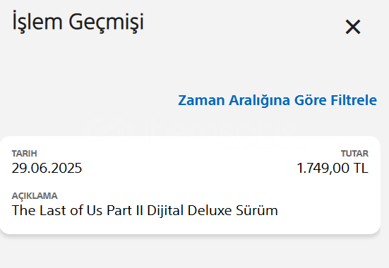Close the İşlem Geçmişi panel
Image resolution: width=389 pixels, height=268 pixels.
tap(353, 27)
